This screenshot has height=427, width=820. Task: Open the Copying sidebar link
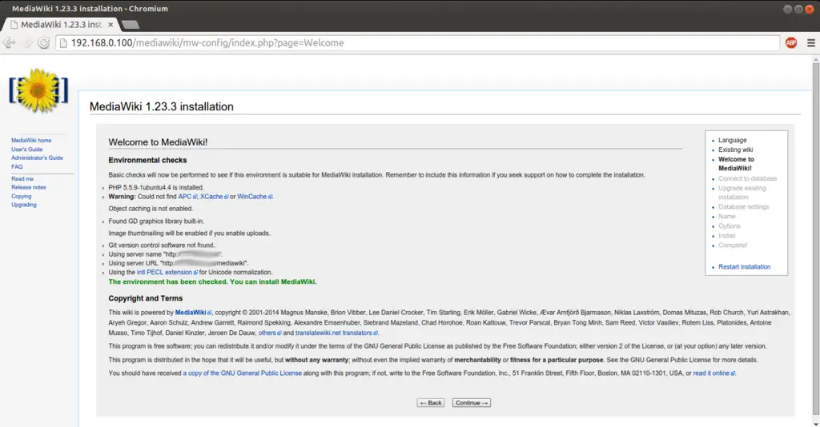[22, 196]
